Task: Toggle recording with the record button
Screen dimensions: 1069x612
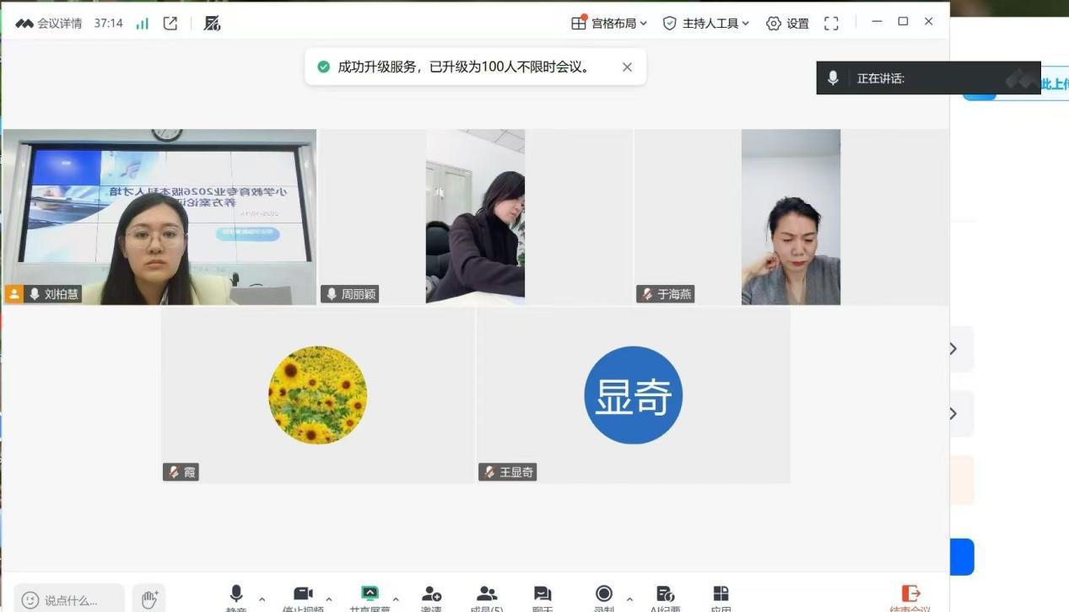Action: point(603,595)
